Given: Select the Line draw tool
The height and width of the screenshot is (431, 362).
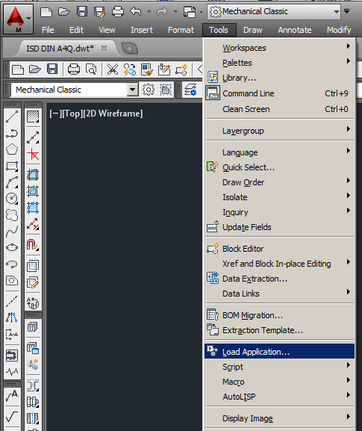Looking at the screenshot, I should [x=12, y=117].
